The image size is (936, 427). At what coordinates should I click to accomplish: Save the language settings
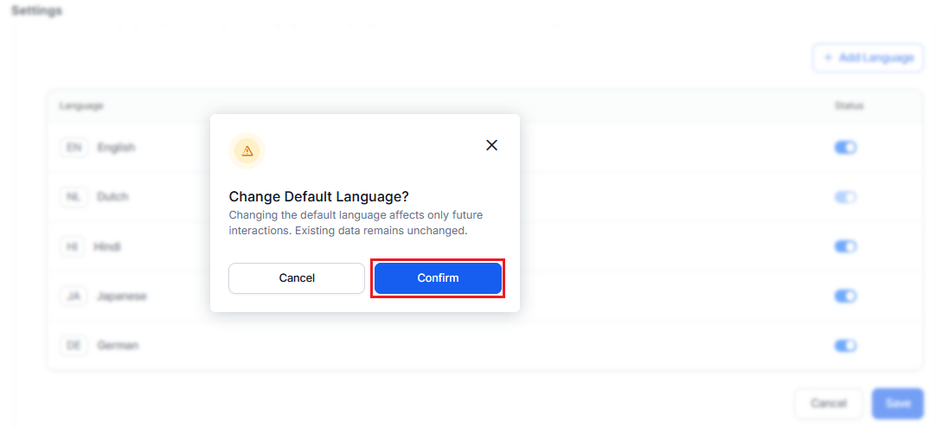tap(897, 404)
